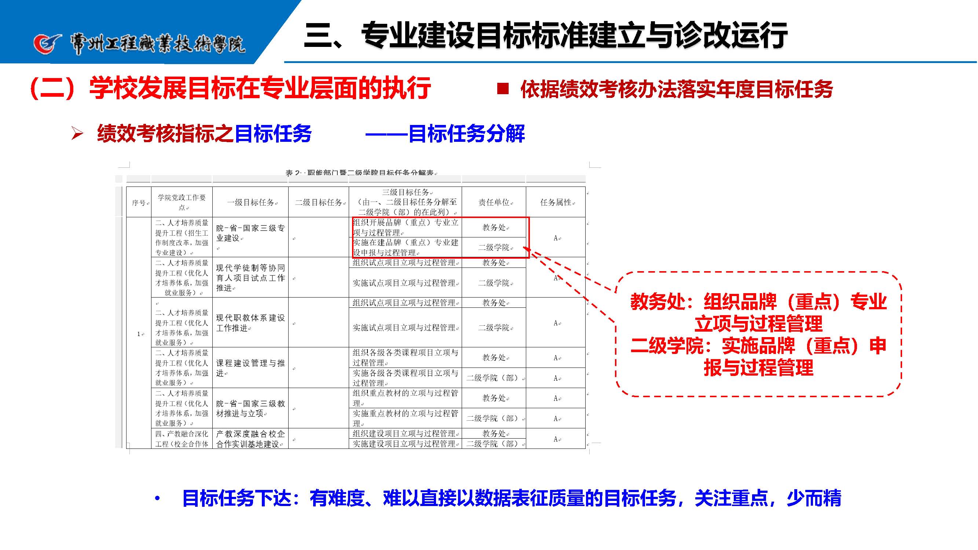Click the college logo emblem
The height and width of the screenshot is (550, 978).
47,44
